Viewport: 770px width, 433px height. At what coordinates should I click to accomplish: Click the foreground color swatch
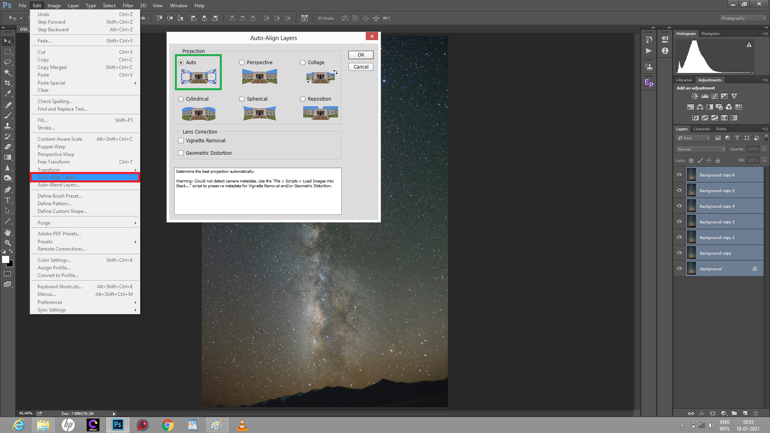point(6,259)
